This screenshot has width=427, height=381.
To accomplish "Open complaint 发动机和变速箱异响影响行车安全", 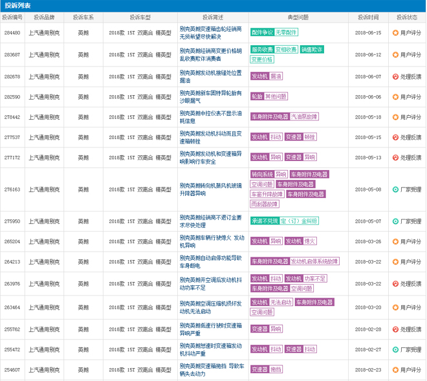I will pos(210,157).
